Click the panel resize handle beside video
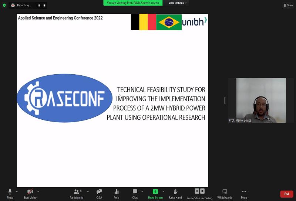The width and height of the screenshot is (296, 201). point(225,100)
